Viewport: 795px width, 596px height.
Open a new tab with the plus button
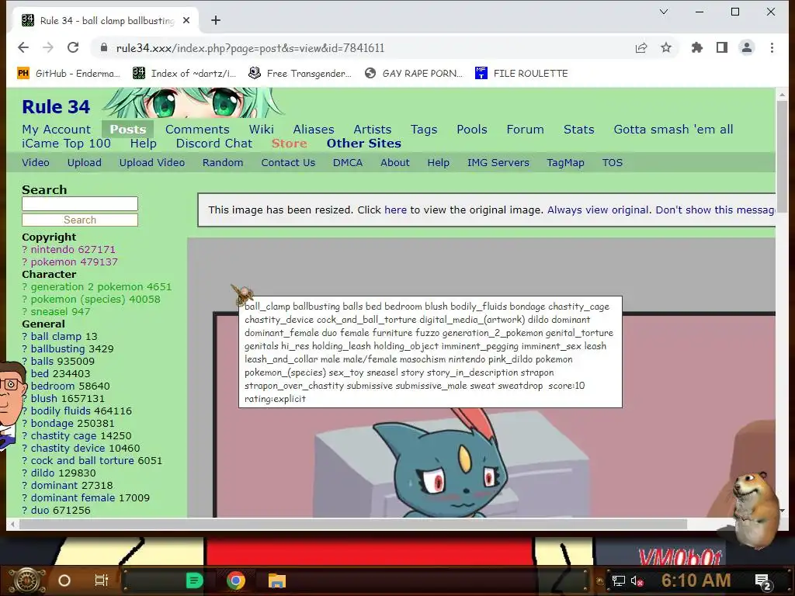coord(216,20)
